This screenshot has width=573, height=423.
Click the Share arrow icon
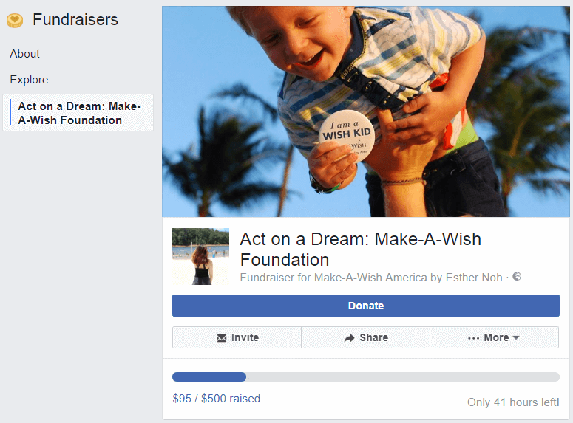350,338
